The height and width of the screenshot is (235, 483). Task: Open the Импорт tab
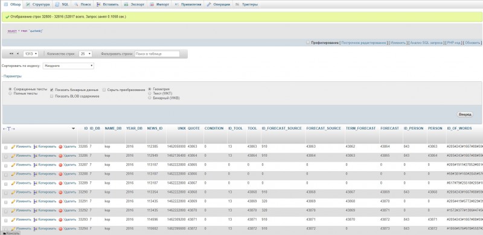159,4
